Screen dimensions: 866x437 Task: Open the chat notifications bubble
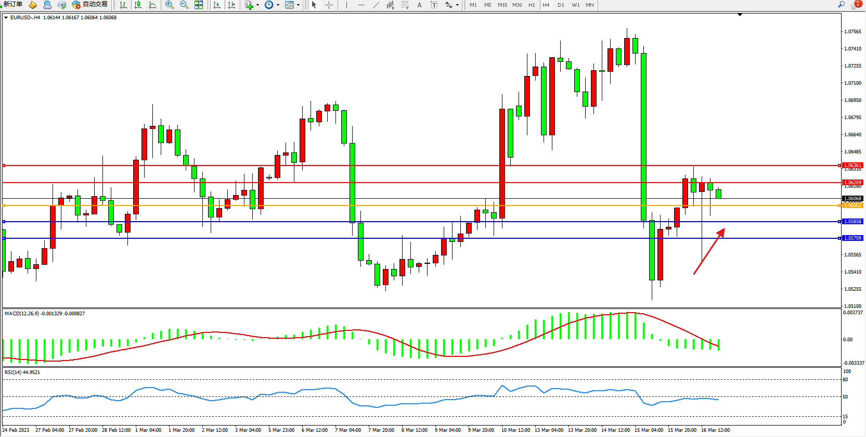tap(856, 5)
